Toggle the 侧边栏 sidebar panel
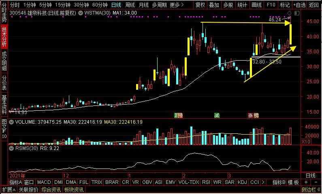The height and width of the screenshot is (194, 322). (x=311, y=190)
